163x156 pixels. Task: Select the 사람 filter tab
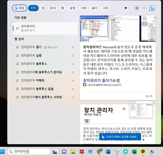pos(84,8)
